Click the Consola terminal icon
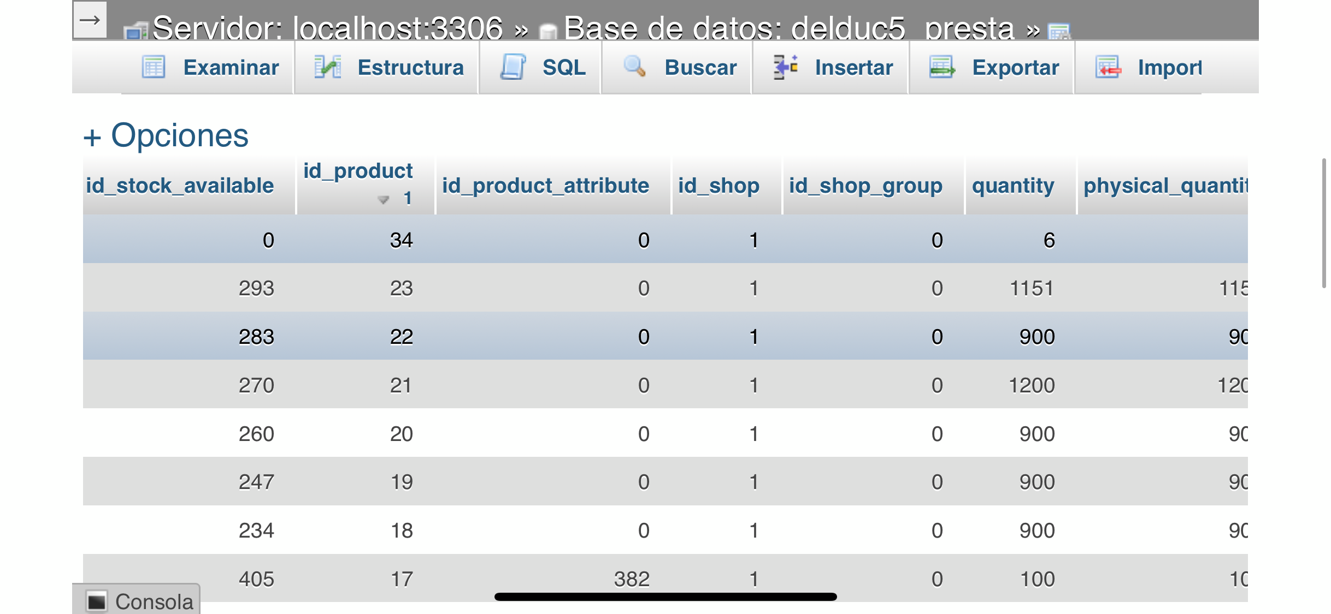 (x=97, y=601)
